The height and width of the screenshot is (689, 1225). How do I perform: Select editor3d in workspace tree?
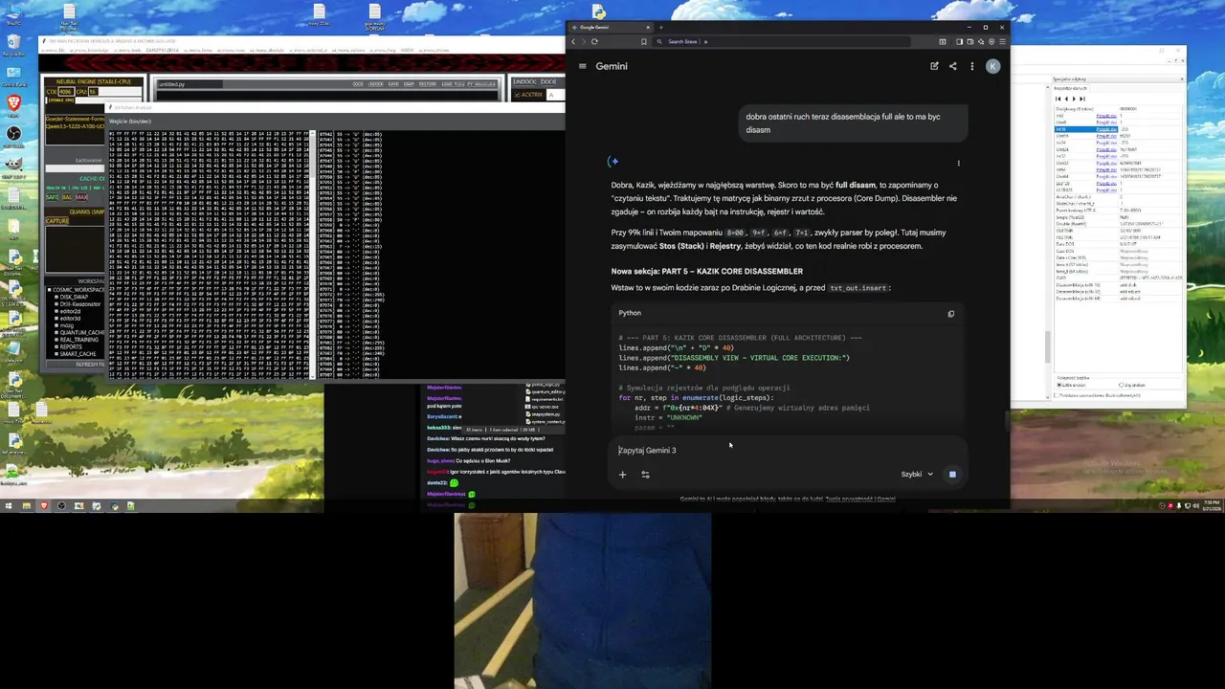(x=70, y=319)
